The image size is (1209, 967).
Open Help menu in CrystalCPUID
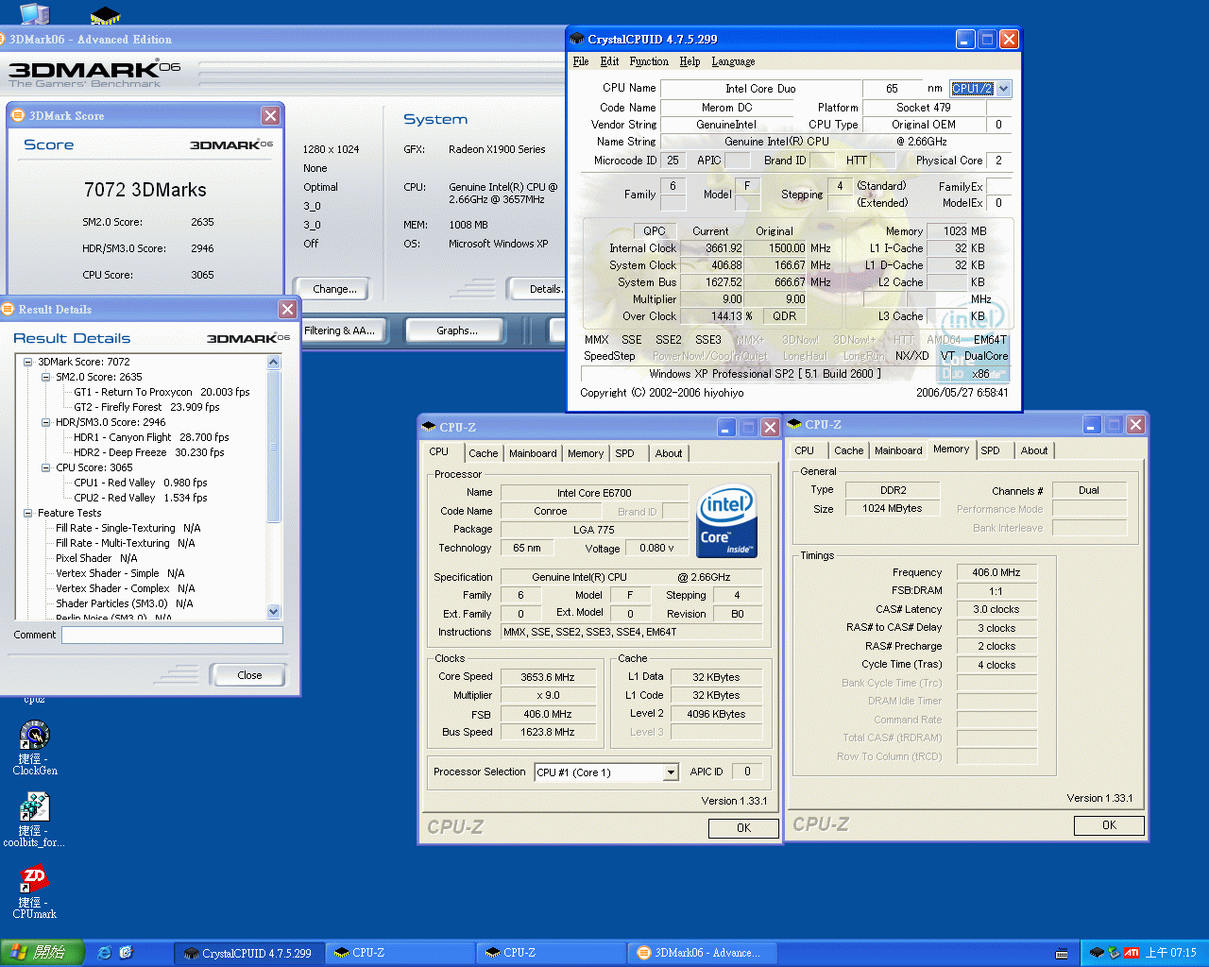[x=690, y=61]
